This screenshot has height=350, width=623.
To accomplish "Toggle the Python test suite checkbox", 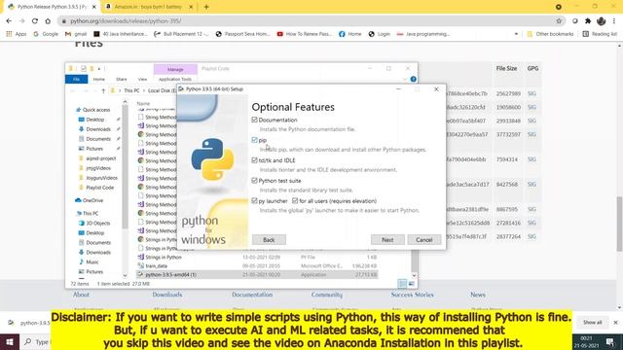I will pyautogui.click(x=254, y=181).
